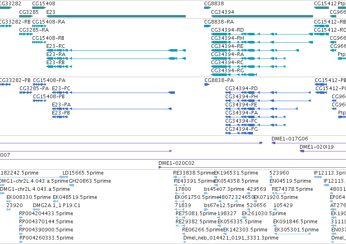This screenshot has width=346, height=244.
Task: Select the CG15408-RA transcript
Action: [39, 26]
